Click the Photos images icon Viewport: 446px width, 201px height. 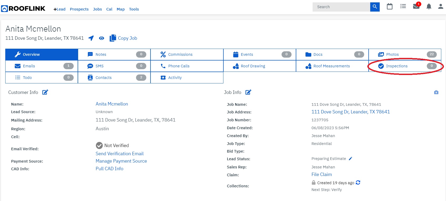(x=381, y=54)
